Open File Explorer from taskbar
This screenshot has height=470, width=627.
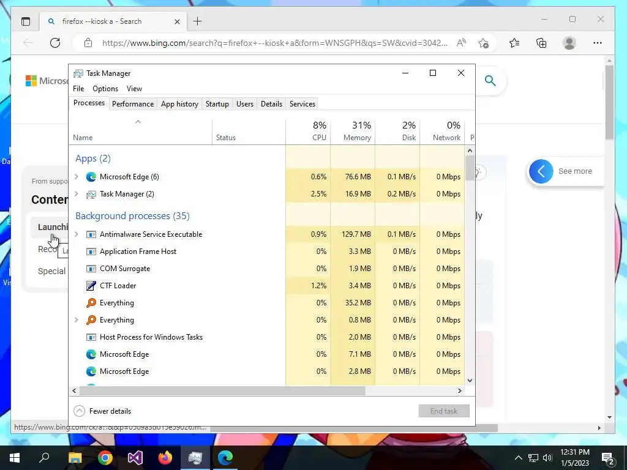(75, 458)
